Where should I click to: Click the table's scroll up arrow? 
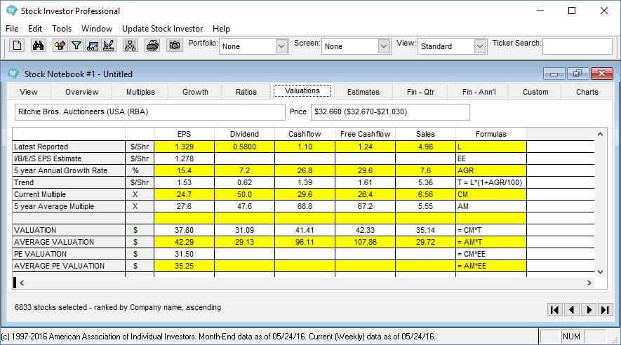click(x=601, y=134)
